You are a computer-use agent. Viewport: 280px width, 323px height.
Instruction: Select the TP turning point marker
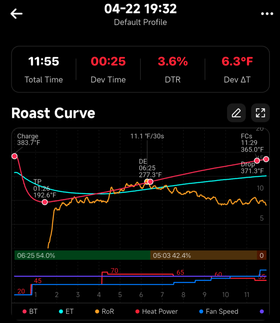[45, 202]
